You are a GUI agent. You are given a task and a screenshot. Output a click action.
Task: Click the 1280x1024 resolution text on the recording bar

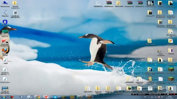tap(141, 94)
